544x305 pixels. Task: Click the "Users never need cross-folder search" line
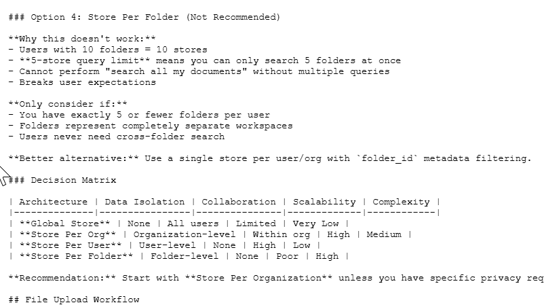(x=121, y=137)
